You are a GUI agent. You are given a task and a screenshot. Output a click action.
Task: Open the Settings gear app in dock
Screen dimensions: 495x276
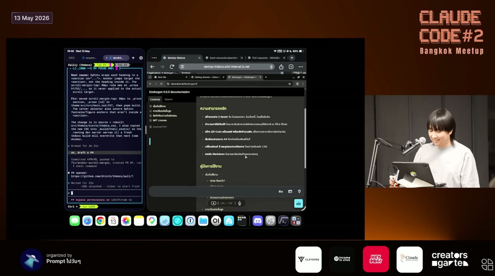[x=270, y=221]
